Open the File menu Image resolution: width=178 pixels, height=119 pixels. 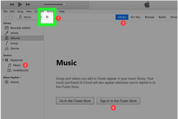[x=5, y=12]
